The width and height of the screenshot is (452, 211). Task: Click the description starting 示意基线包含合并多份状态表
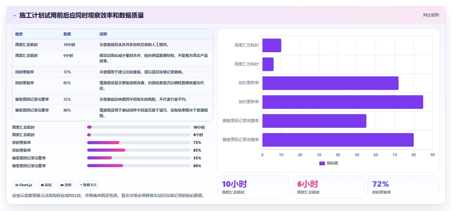tap(134, 44)
